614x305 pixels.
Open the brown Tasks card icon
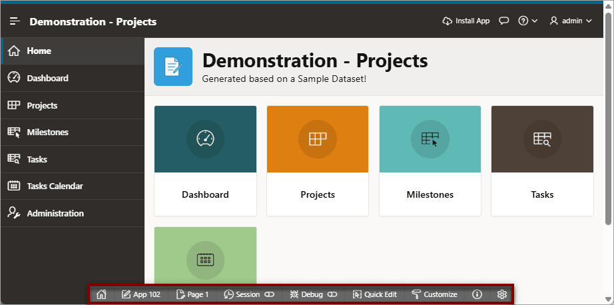(x=542, y=139)
